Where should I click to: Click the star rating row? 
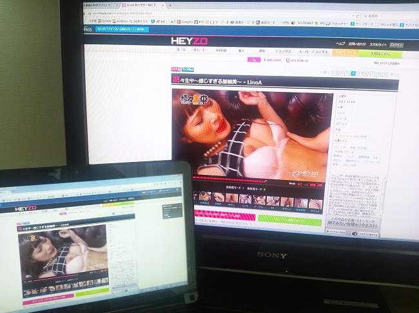pyautogui.click(x=352, y=136)
